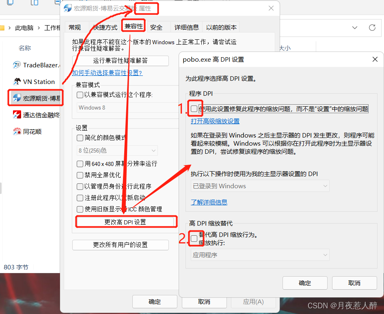Click 确定 in the 高 DPI 设置 dialog
This screenshot has width=384, height=314.
click(x=305, y=283)
